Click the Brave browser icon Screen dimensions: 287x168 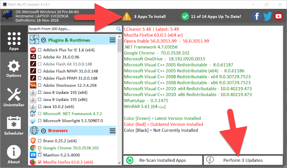click(x=33, y=141)
